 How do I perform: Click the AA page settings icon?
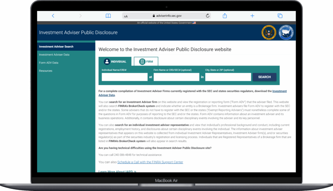[x=126, y=16]
